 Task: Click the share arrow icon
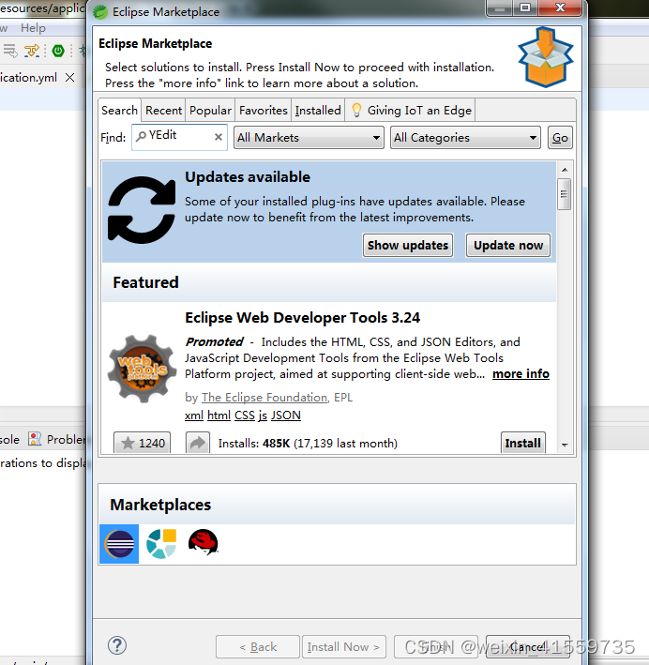198,443
